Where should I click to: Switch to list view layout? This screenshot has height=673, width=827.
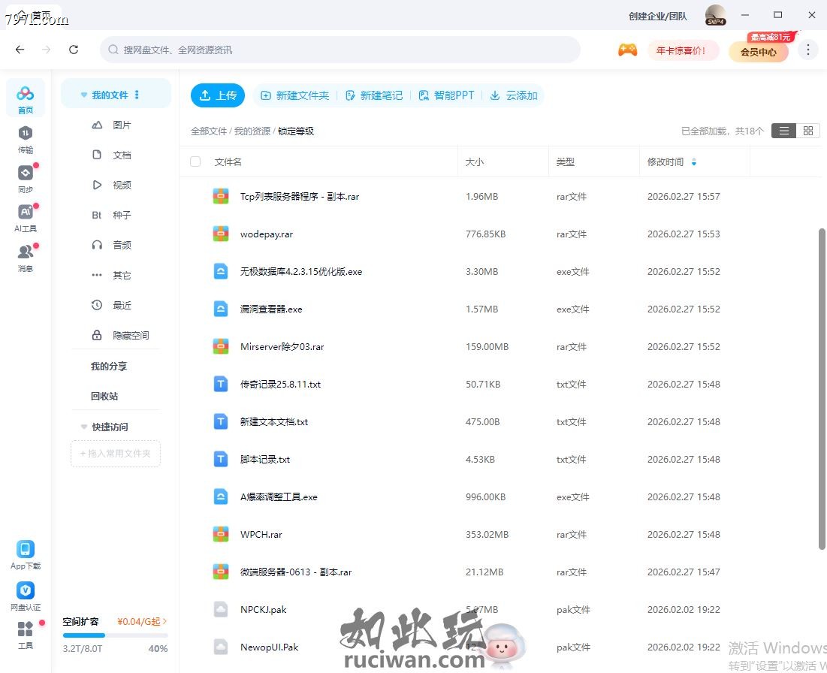pos(783,131)
